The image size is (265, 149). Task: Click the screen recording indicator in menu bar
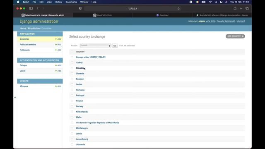pyautogui.click(x=191, y=2)
